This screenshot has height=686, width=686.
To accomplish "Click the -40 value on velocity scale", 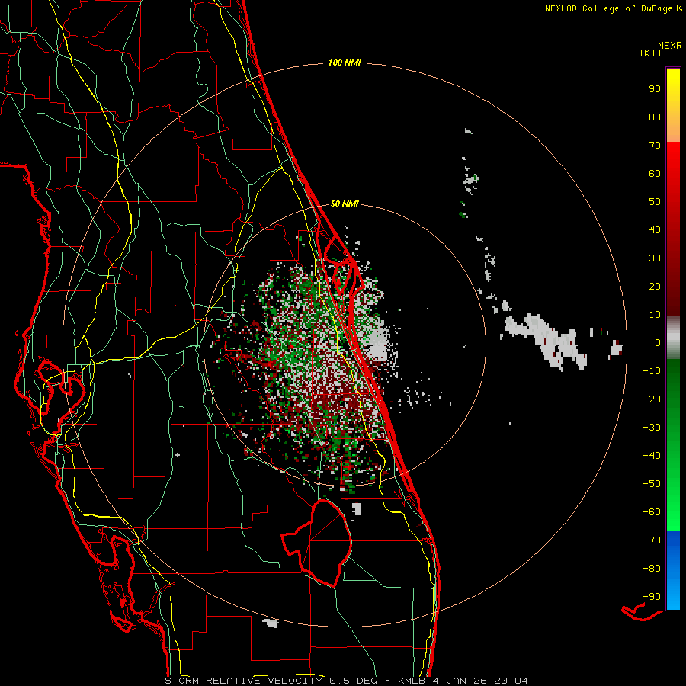I will (x=652, y=456).
